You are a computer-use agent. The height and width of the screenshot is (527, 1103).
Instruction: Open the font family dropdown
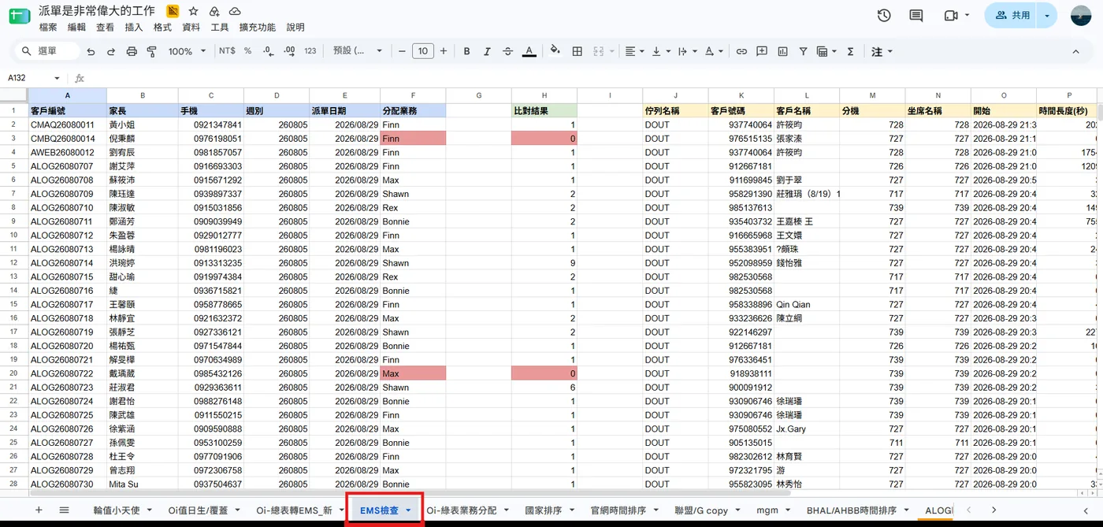coord(357,51)
